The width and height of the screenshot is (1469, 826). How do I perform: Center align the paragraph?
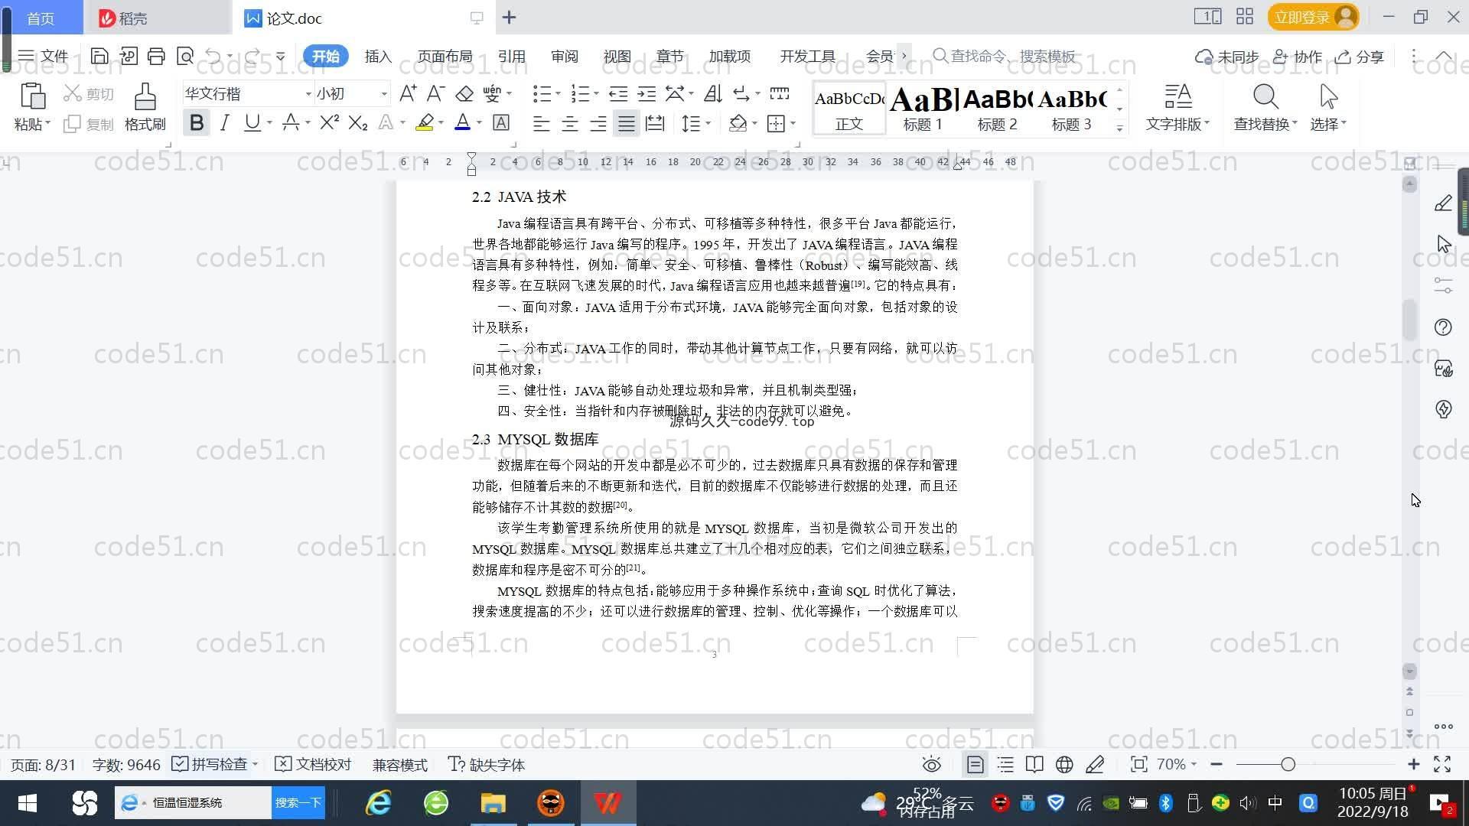tap(570, 123)
